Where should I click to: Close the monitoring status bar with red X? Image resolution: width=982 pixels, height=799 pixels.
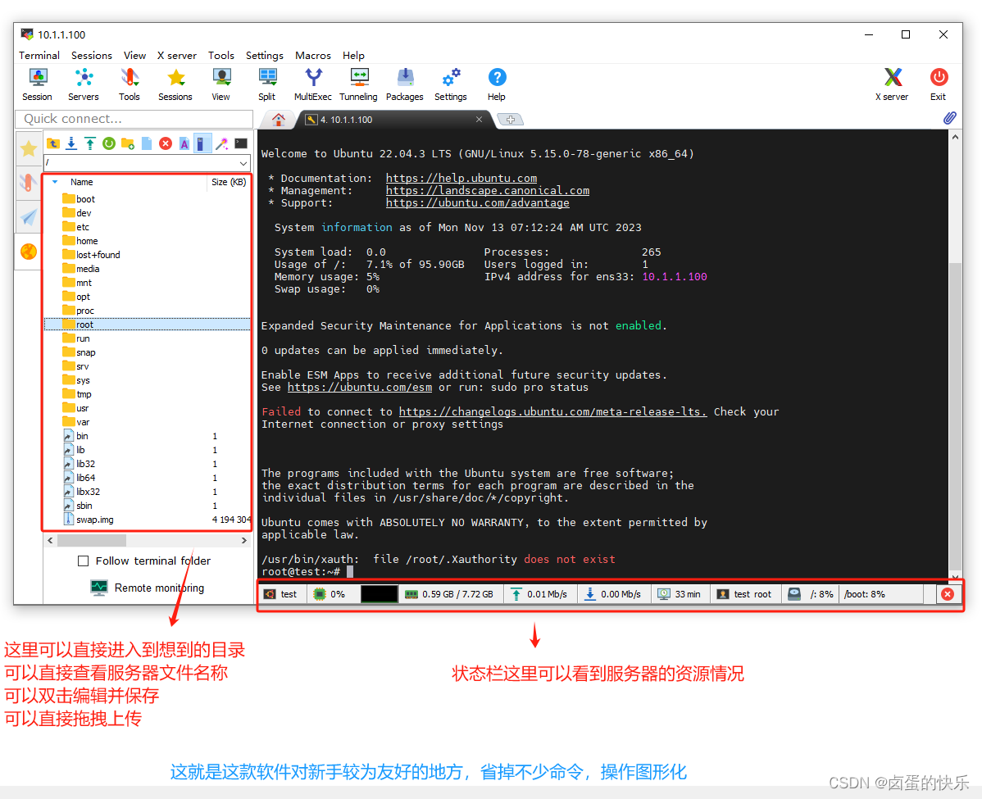click(x=948, y=594)
